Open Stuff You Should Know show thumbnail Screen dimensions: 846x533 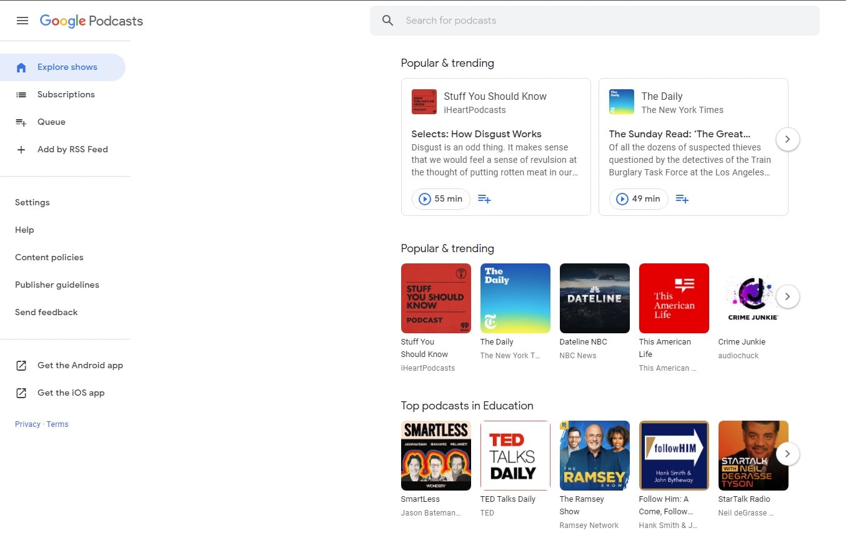point(436,298)
